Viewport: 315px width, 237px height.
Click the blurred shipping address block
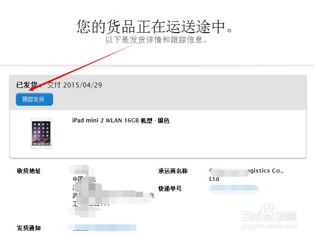(111, 191)
